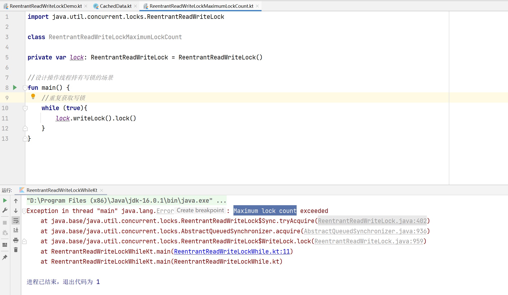Collapse the while loop fold marker

[25, 108]
